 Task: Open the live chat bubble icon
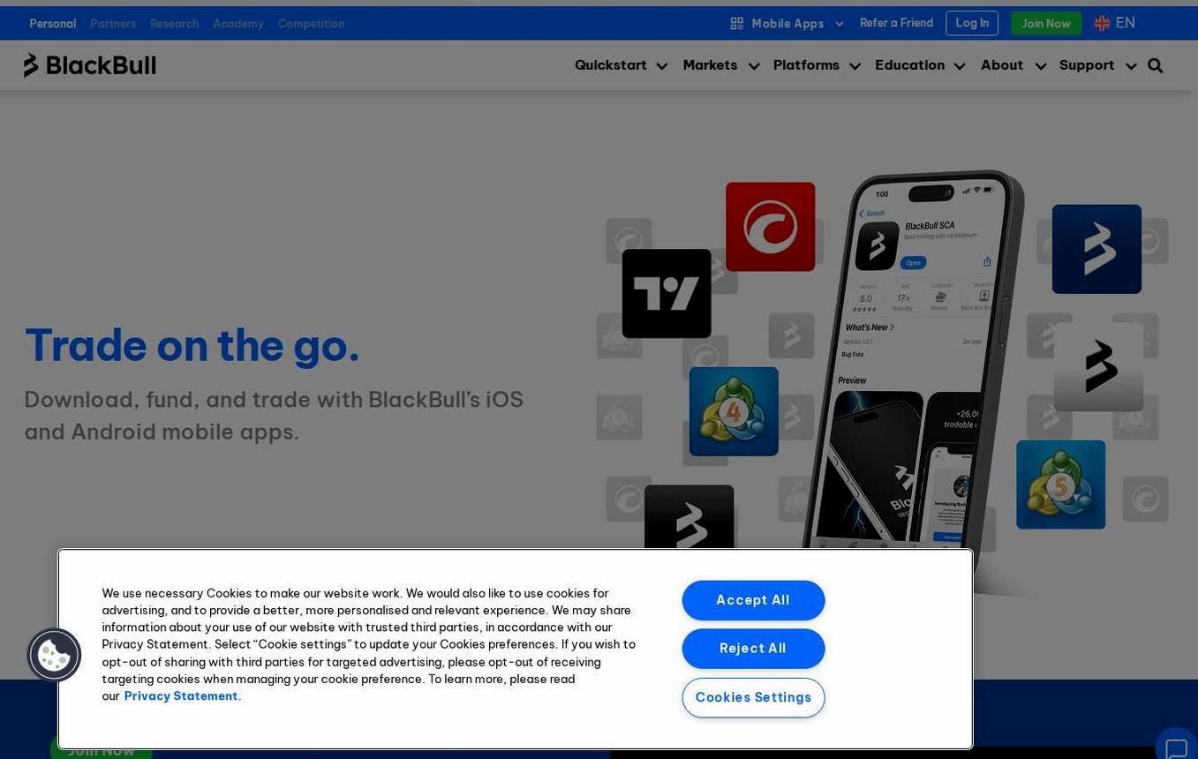tap(1177, 748)
